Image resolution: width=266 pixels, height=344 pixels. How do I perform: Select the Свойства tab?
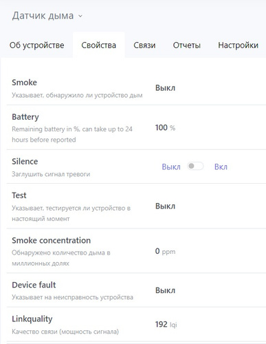99,45
